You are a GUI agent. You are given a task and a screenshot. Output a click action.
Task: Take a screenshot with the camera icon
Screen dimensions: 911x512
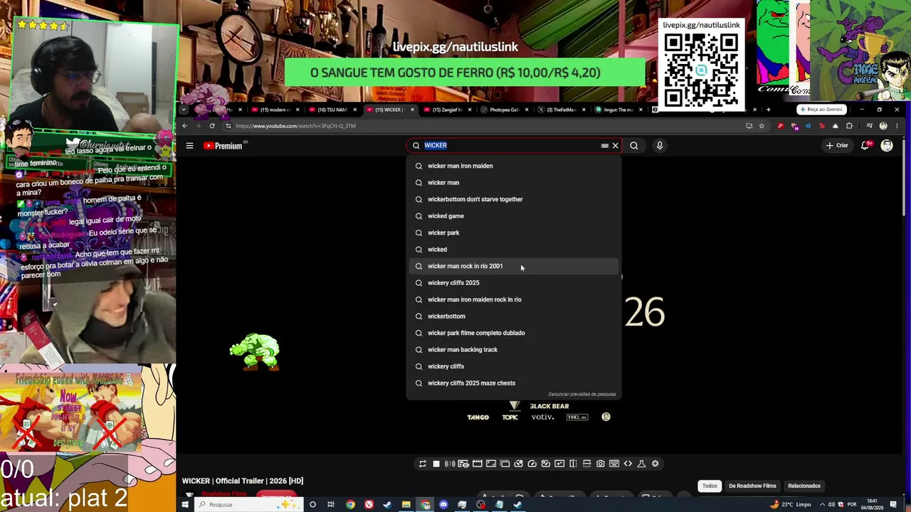(x=601, y=464)
